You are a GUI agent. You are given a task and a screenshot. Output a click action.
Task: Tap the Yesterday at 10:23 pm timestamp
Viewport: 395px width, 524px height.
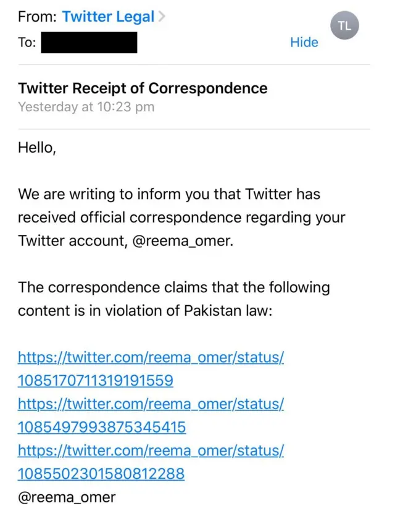86,107
